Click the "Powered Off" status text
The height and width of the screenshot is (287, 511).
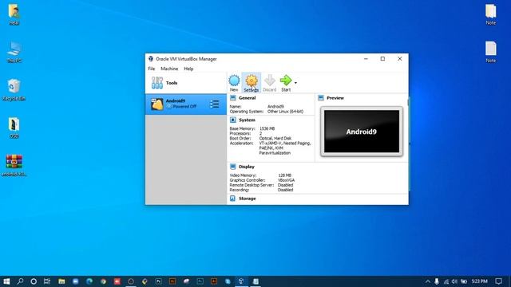(x=184, y=106)
